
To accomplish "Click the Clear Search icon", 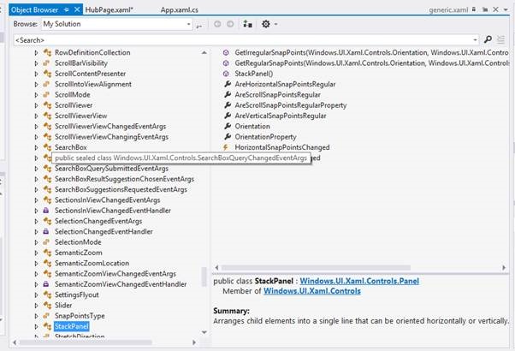I will click(500, 39).
